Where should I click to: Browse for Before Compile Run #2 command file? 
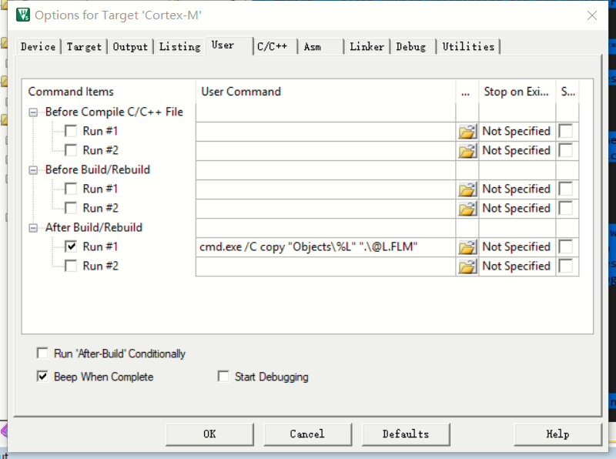tap(467, 150)
